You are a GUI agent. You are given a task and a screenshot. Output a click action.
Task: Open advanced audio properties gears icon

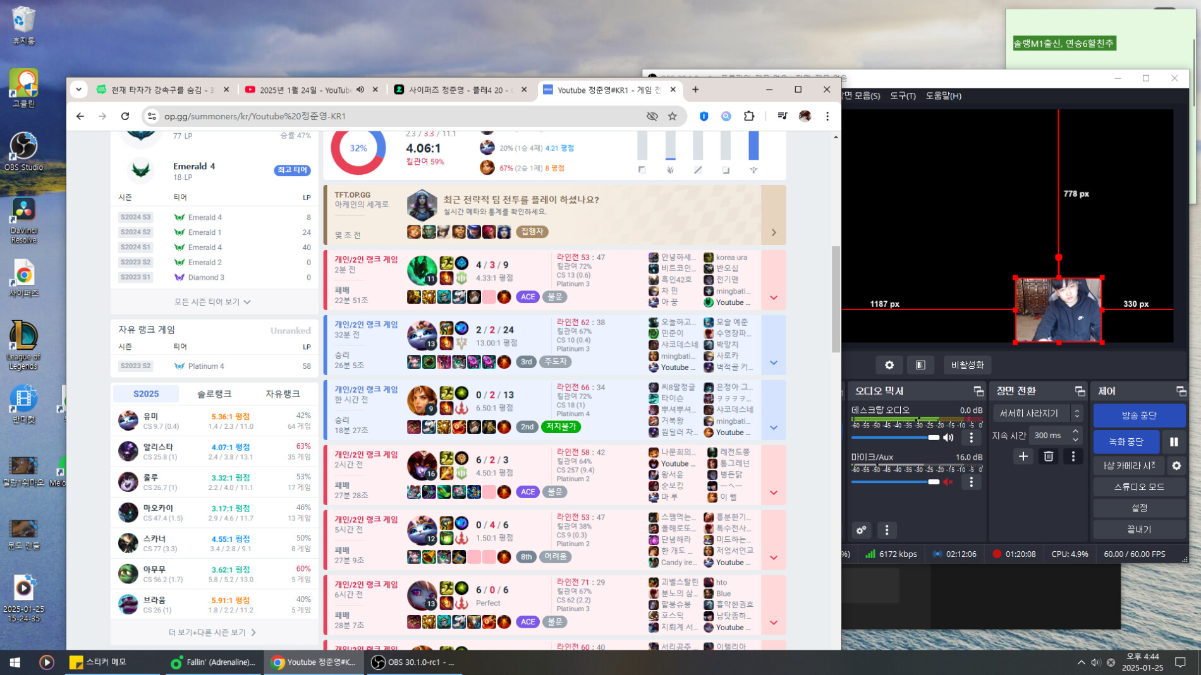point(861,530)
